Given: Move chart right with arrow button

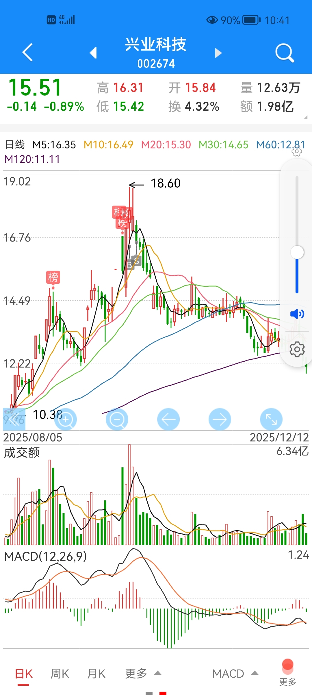Looking at the screenshot, I should point(220,419).
